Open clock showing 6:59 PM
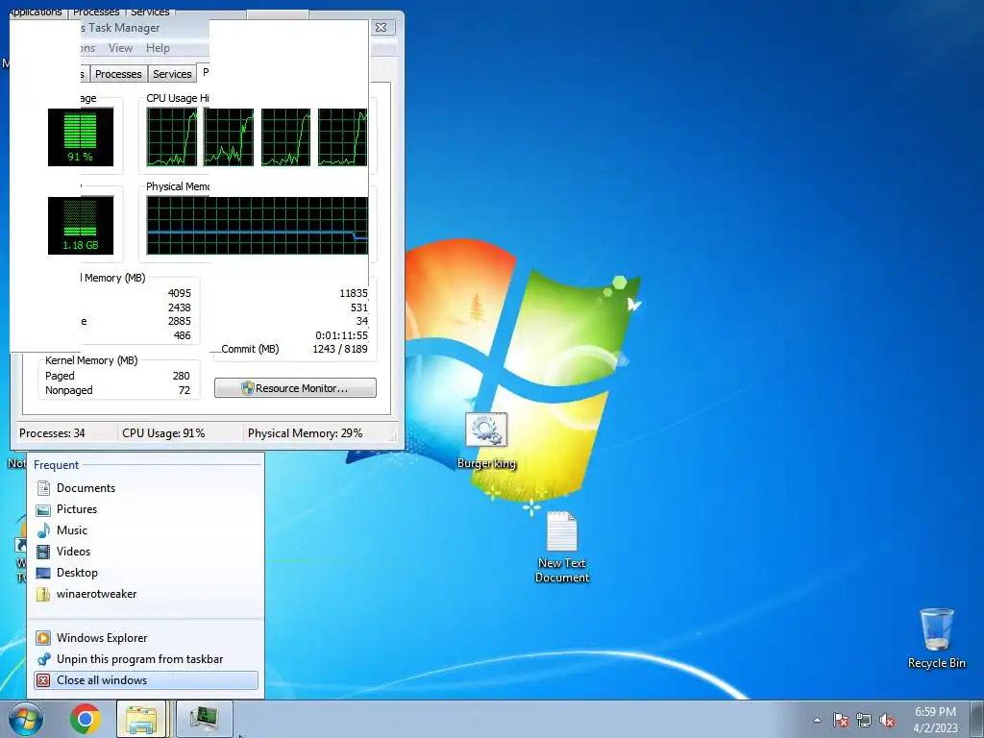This screenshot has width=984, height=738. click(935, 720)
